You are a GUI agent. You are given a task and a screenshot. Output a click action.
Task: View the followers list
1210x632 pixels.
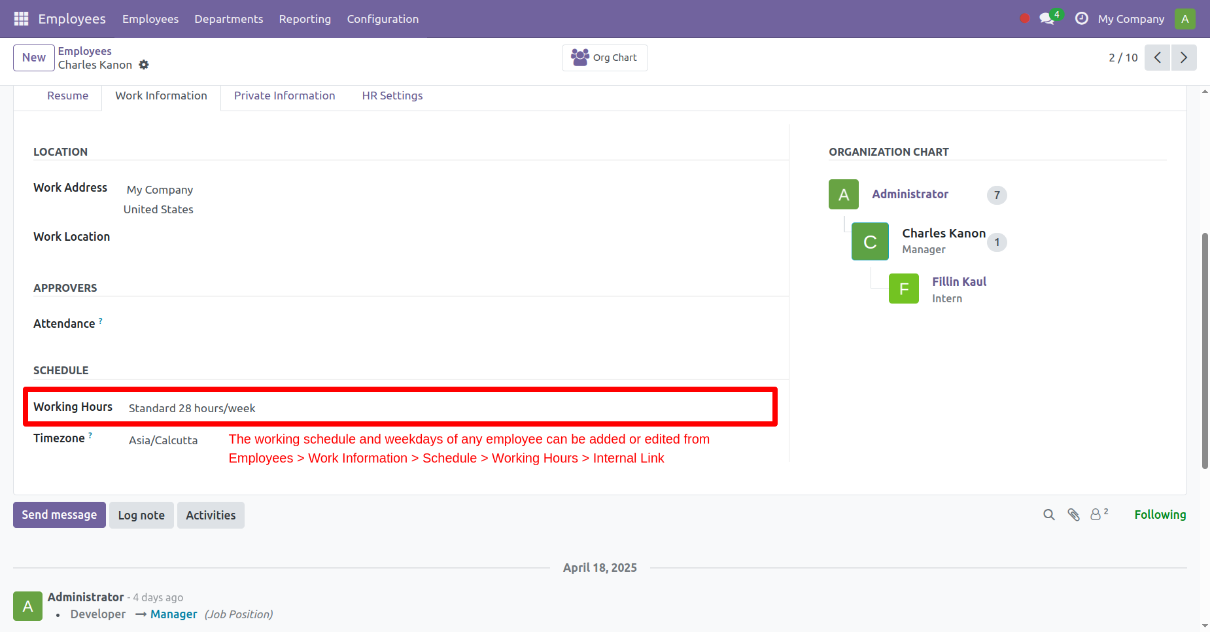(1097, 515)
